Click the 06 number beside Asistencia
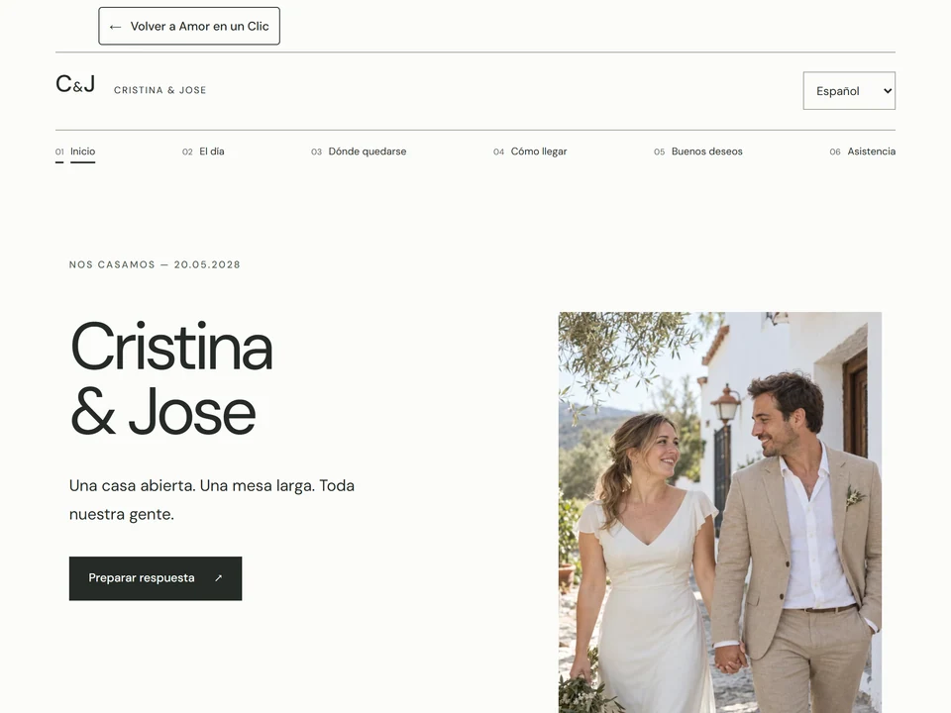This screenshot has height=713, width=951. (835, 153)
